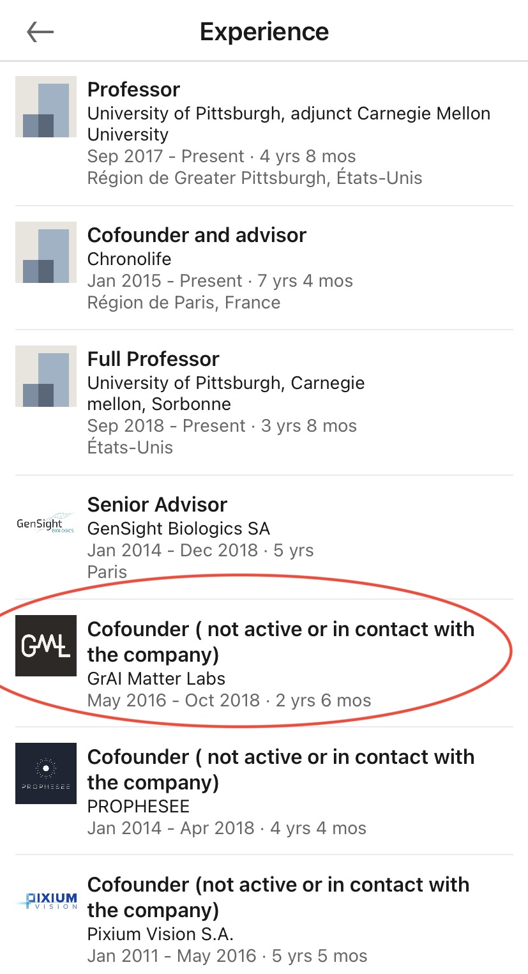Tap the PROPHESEE company logo
The height and width of the screenshot is (974, 528).
coord(46,773)
